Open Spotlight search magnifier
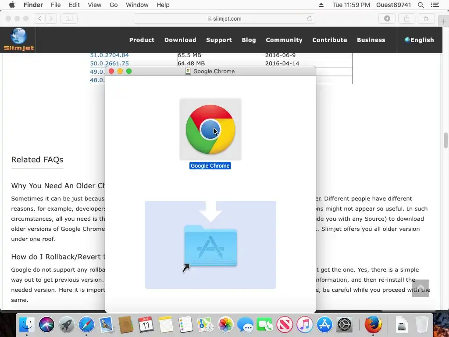Image resolution: width=449 pixels, height=337 pixels. point(420,5)
